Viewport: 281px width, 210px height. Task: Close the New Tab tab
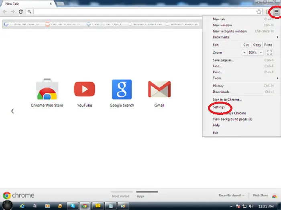coord(51,4)
